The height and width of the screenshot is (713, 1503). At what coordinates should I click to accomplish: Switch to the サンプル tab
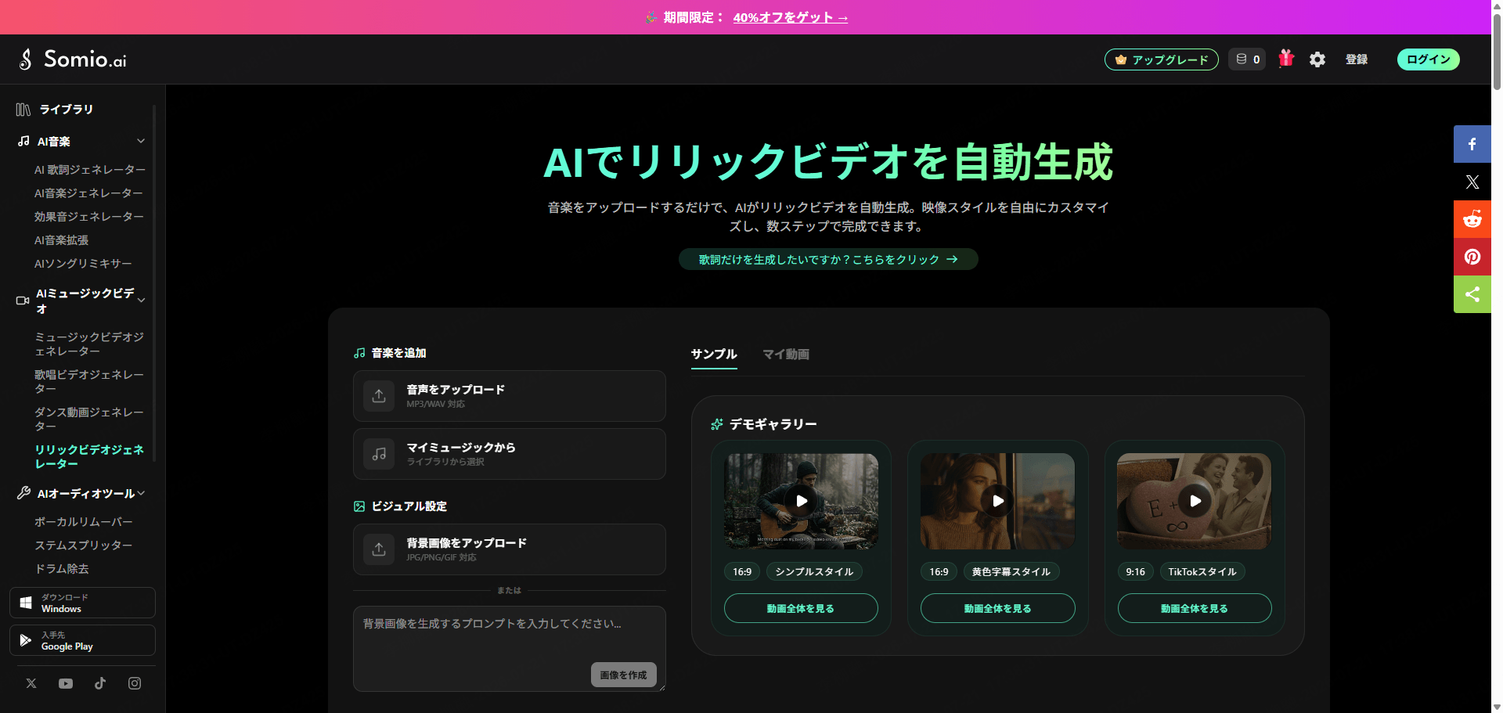coord(714,355)
